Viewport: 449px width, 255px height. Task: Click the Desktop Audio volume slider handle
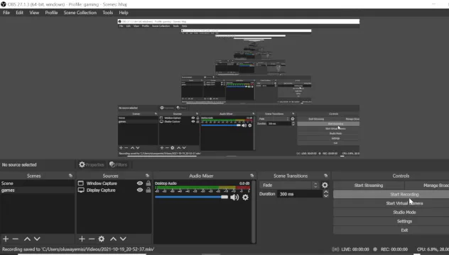224,197
